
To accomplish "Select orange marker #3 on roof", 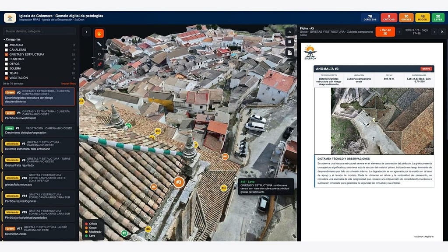I will (179, 182).
